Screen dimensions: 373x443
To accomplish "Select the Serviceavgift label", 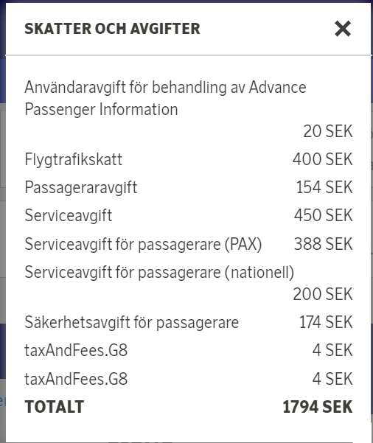I will click(69, 215).
